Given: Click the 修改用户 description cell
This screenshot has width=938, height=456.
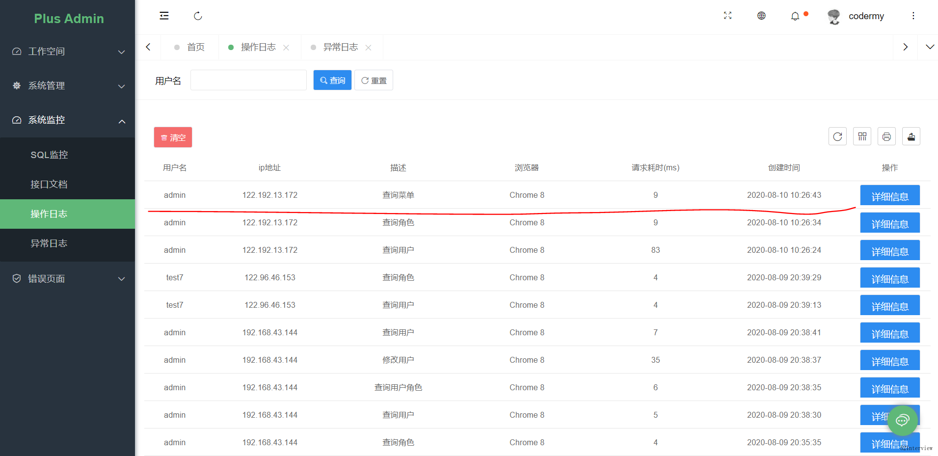Looking at the screenshot, I should pos(398,360).
